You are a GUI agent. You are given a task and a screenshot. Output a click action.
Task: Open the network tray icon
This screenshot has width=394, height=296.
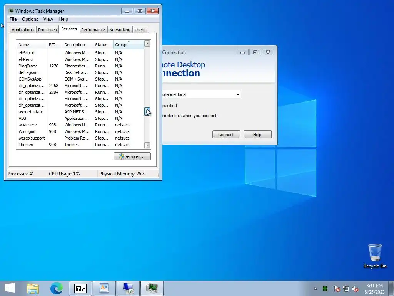tap(346, 289)
